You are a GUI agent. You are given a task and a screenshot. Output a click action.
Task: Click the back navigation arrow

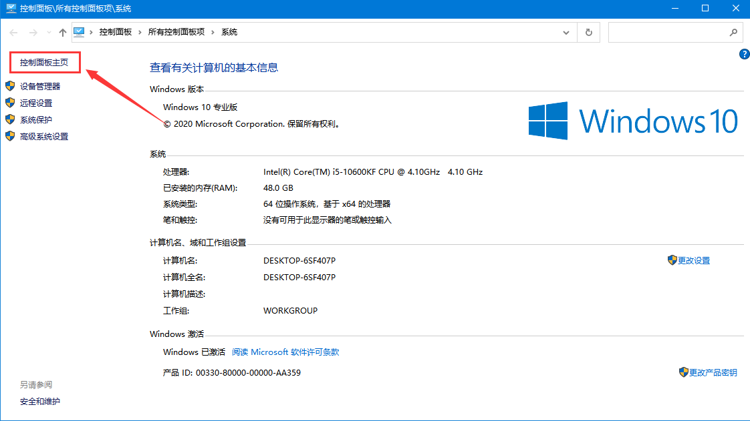(x=13, y=32)
